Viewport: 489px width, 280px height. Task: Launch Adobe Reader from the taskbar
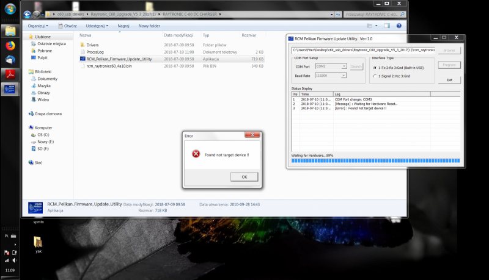10,74
